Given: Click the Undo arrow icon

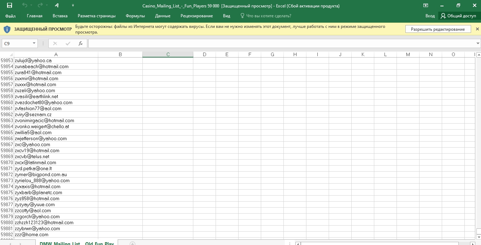Looking at the screenshot, I should (24, 5).
